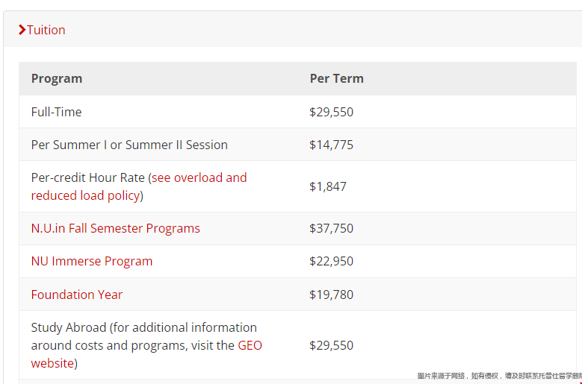This screenshot has height=384, width=582.
Task: Click the $19,780 Foundation Year amount
Action: coord(332,295)
